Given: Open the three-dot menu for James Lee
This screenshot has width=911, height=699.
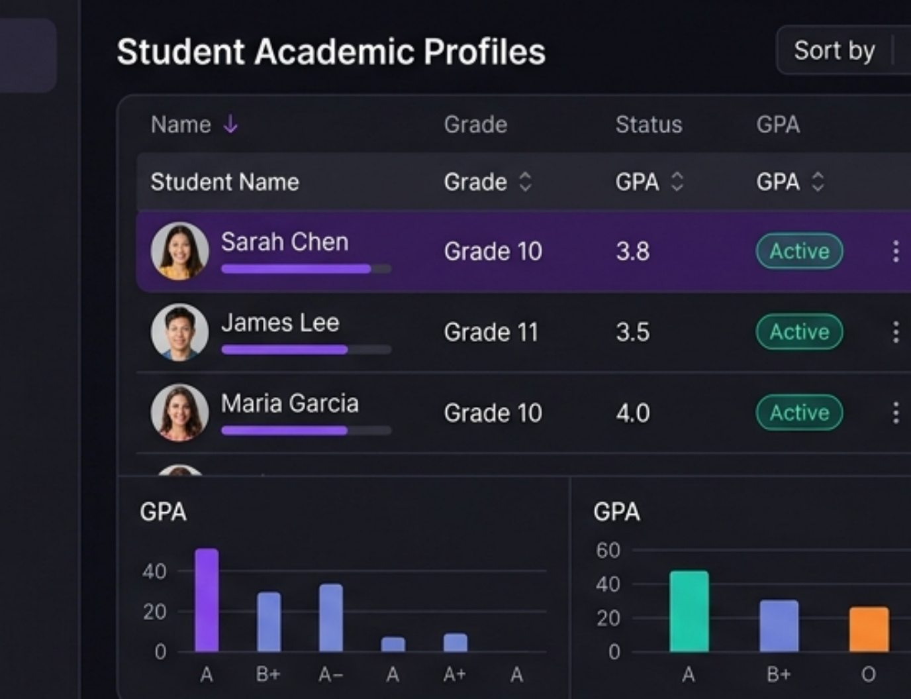Looking at the screenshot, I should [896, 332].
